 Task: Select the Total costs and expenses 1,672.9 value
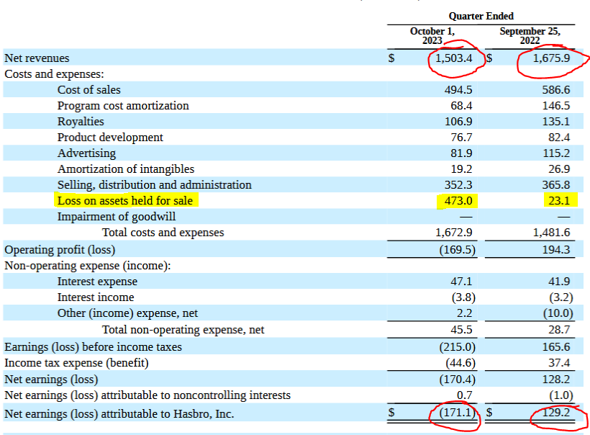pos(454,233)
